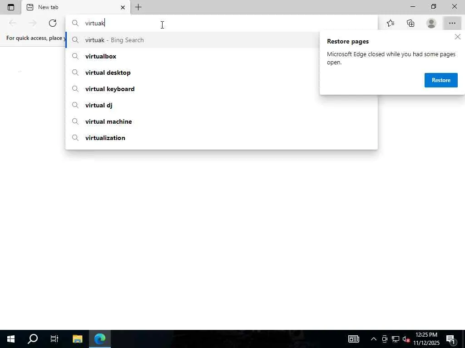Viewport: 465px width, 348px height.
Task: Choose the 'virtual keyboard' suggestion
Action: (222, 89)
